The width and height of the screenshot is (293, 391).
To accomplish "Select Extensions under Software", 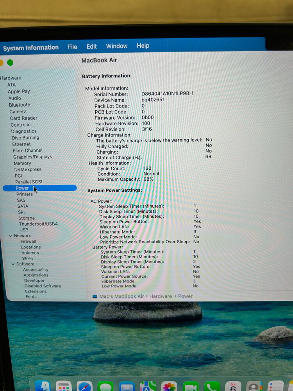I will pos(36,291).
